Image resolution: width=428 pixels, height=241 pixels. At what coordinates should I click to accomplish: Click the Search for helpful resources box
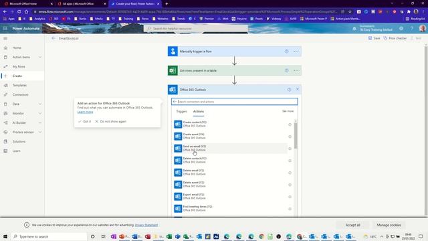tap(196, 28)
